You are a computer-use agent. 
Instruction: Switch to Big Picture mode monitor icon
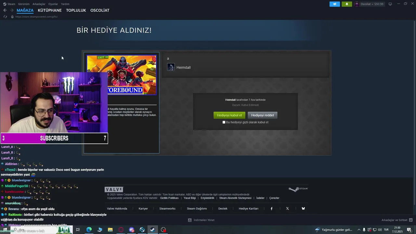click(x=390, y=4)
